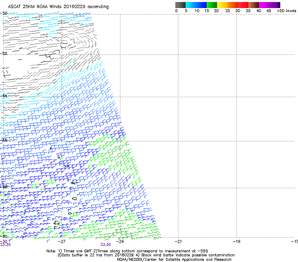The image size is (298, 262).
Task: Click the green 15-20 knots color band
Action: point(212,5)
